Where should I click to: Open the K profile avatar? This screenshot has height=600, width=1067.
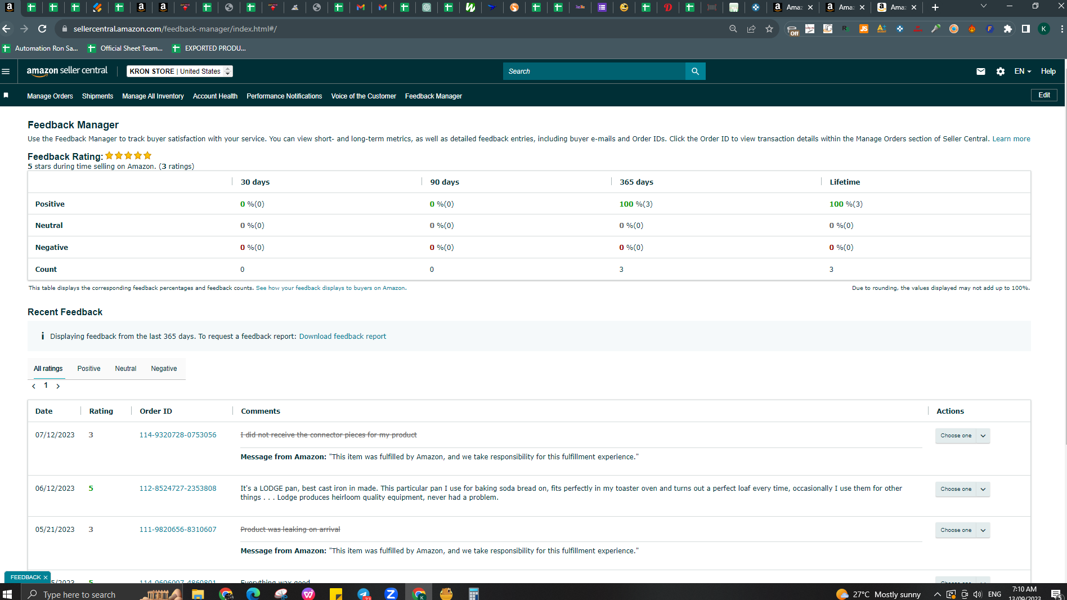coord(1044,29)
